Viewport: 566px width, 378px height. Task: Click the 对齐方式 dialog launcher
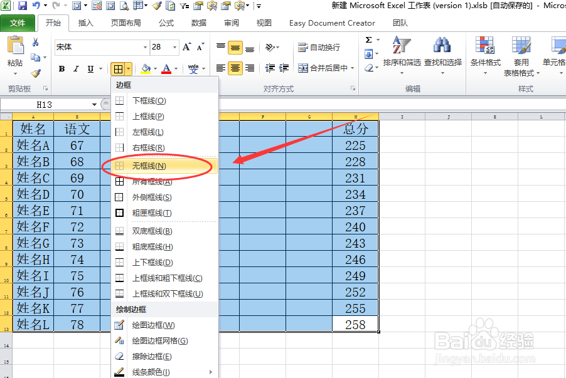coord(353,88)
